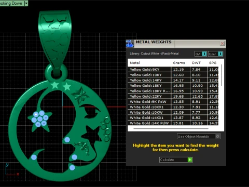Select the White Gold:10KX1 row
The image size is (249, 187).
click(173, 107)
